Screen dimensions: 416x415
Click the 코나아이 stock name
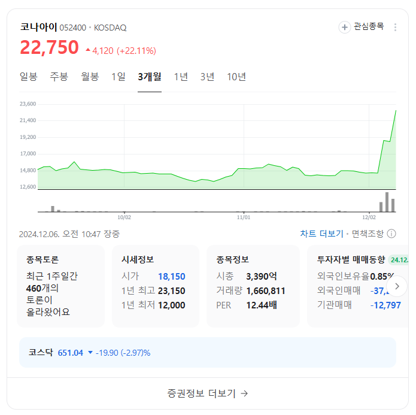point(39,27)
